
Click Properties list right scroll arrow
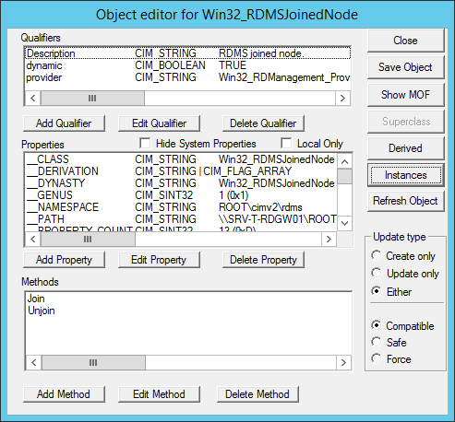tap(329, 239)
